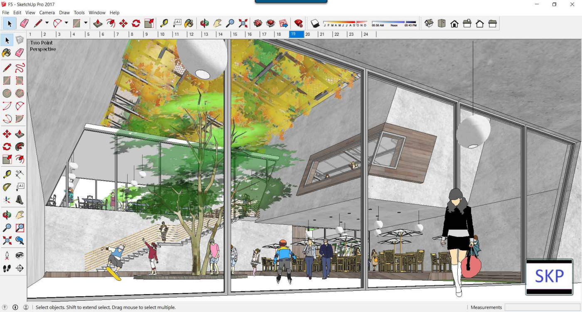
Task: Toggle the geo-location status icon
Action: click(5, 307)
